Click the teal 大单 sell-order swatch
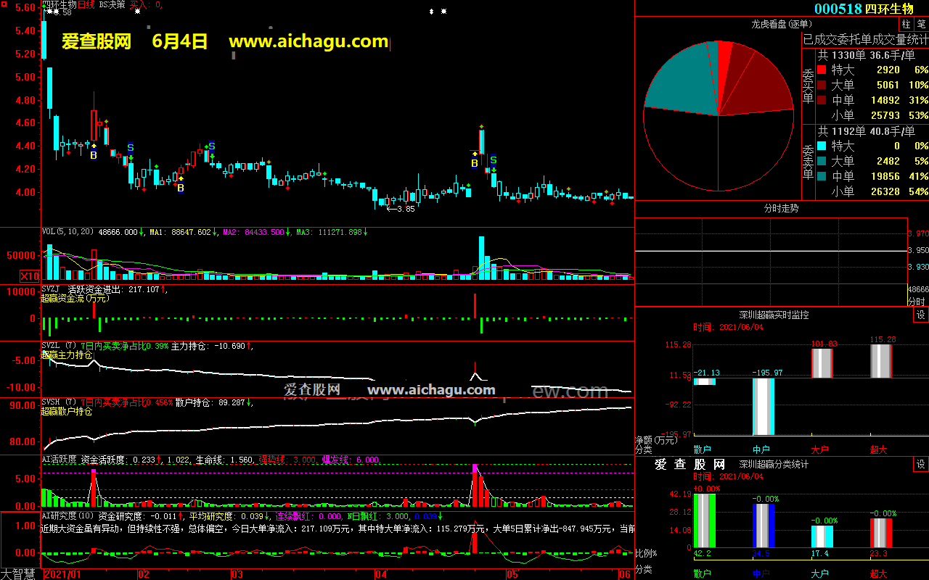Viewport: 929px width, 580px height. 821,162
